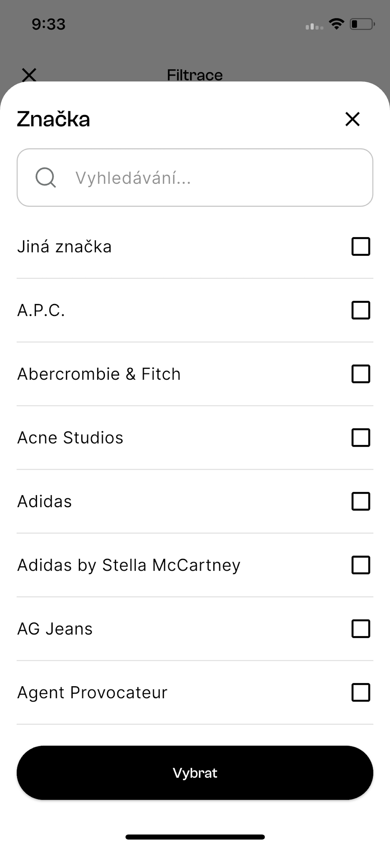Close the Filtrace screen behind the sheet
390x848 pixels.
pyautogui.click(x=29, y=75)
